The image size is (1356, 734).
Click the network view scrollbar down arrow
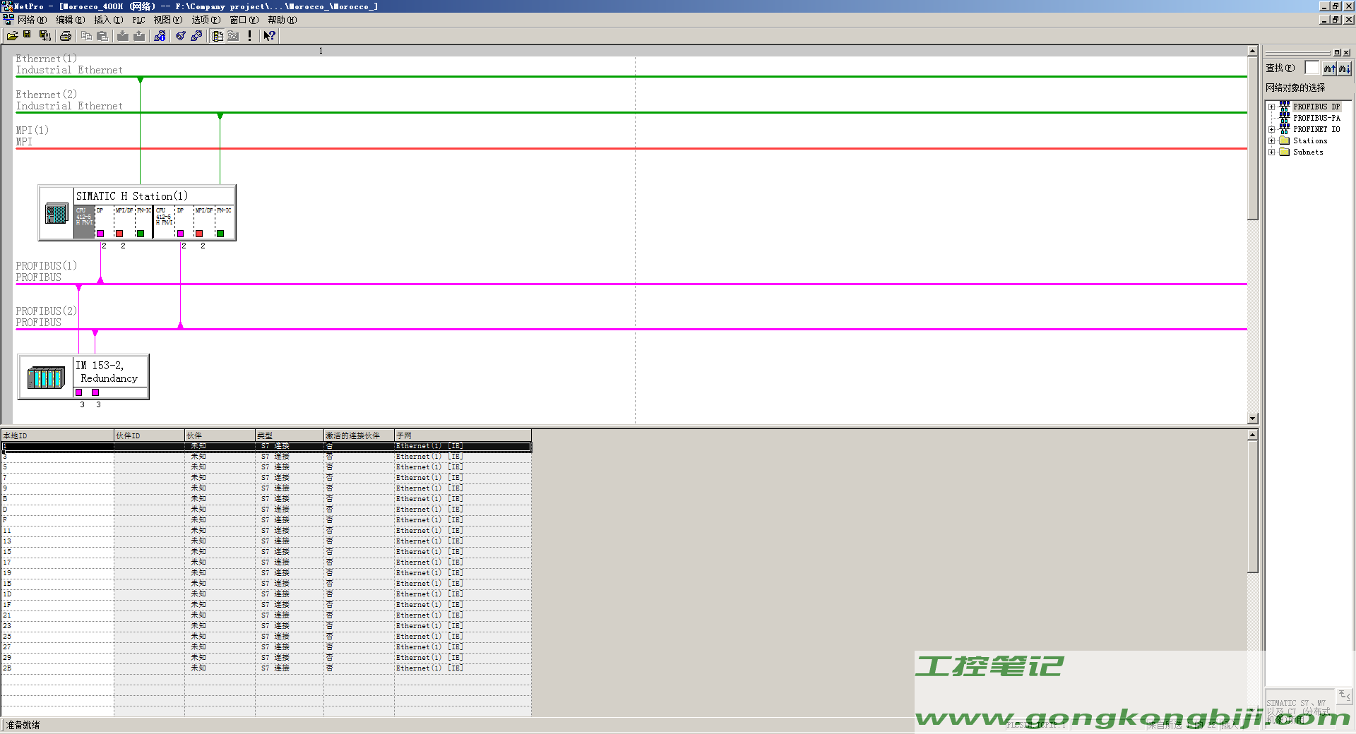coord(1252,419)
